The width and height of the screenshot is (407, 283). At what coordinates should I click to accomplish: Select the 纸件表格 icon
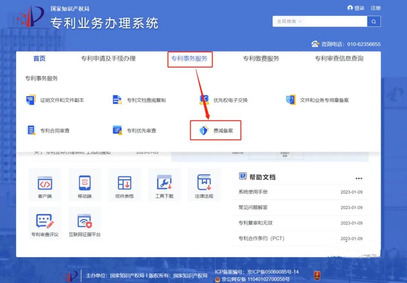pos(124,185)
